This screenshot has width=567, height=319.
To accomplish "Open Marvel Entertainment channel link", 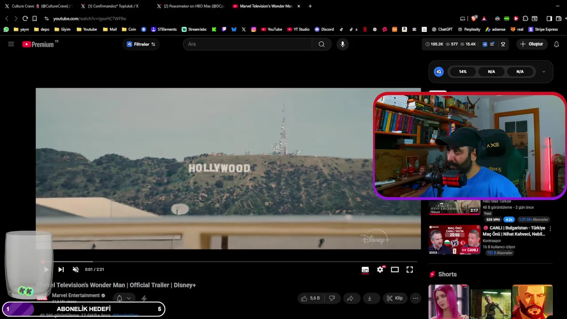I will [76, 296].
